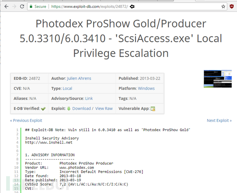Click the 'http://www.inshell.net' code line
Image resolution: width=237 pixels, height=193 pixels.
tap(49, 143)
